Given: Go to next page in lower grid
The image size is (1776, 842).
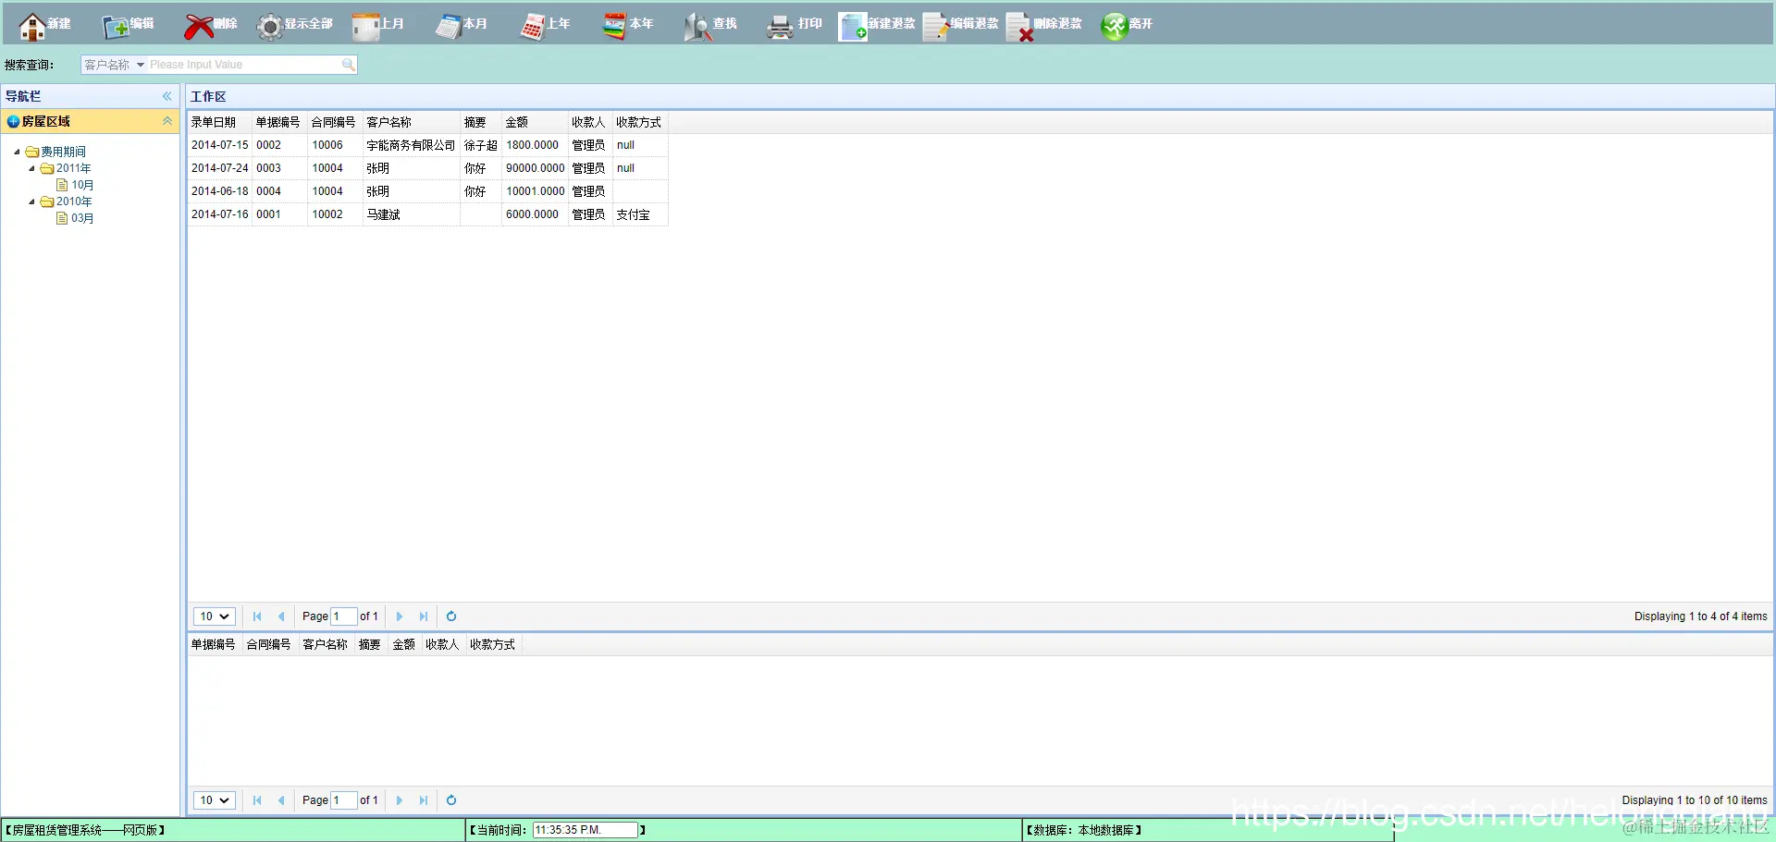Looking at the screenshot, I should [x=400, y=800].
